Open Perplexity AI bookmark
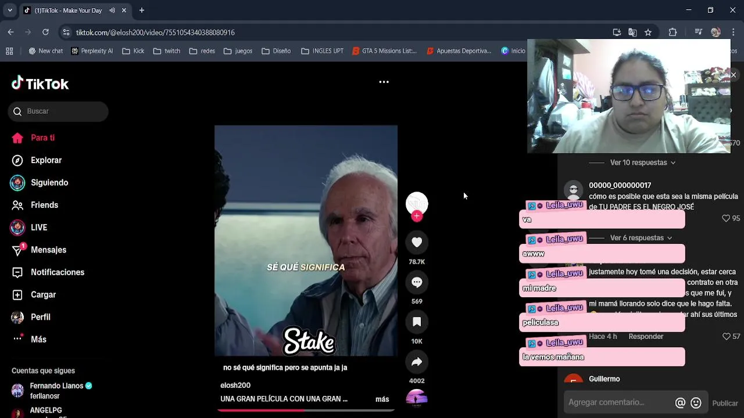Screen dimensions: 744x418 pyautogui.click(x=92, y=51)
